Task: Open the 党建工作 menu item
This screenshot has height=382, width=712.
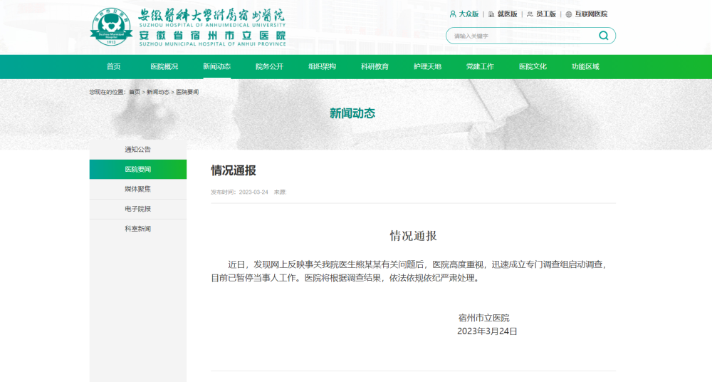Action: 480,66
